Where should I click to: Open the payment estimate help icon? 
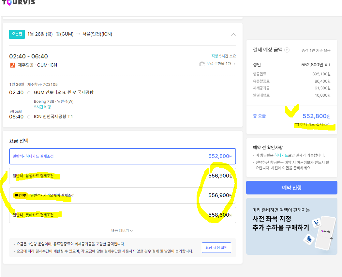tap(287, 50)
